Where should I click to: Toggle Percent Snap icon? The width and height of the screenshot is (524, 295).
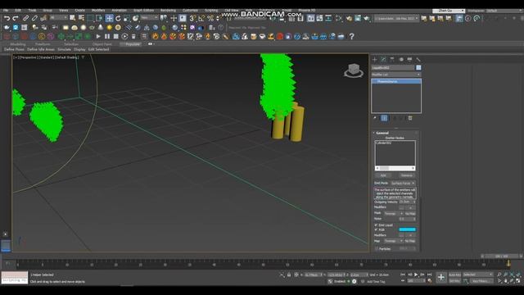(x=210, y=18)
